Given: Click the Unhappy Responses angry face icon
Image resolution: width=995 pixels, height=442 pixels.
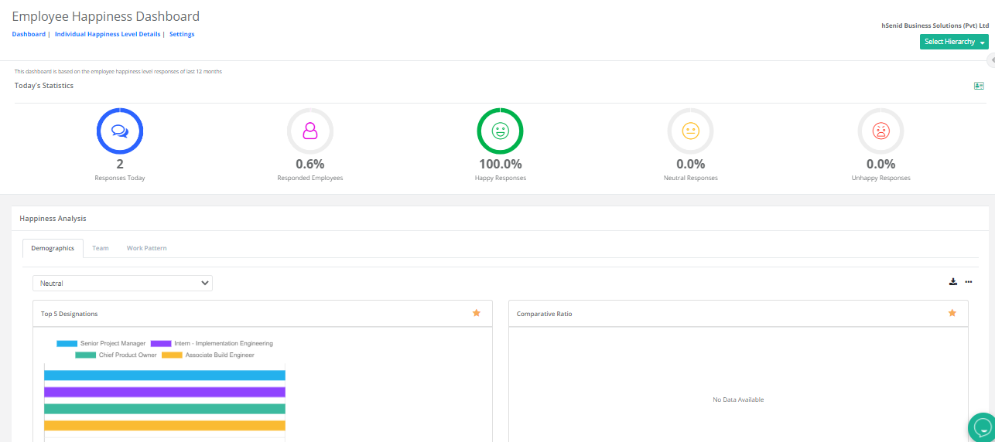Looking at the screenshot, I should point(880,131).
